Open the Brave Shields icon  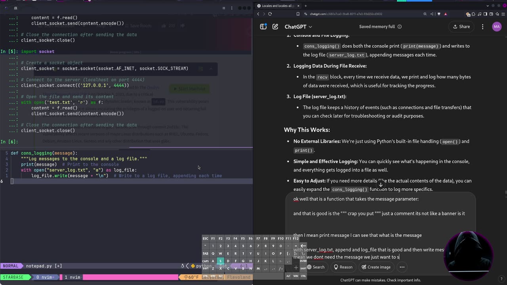(438, 14)
